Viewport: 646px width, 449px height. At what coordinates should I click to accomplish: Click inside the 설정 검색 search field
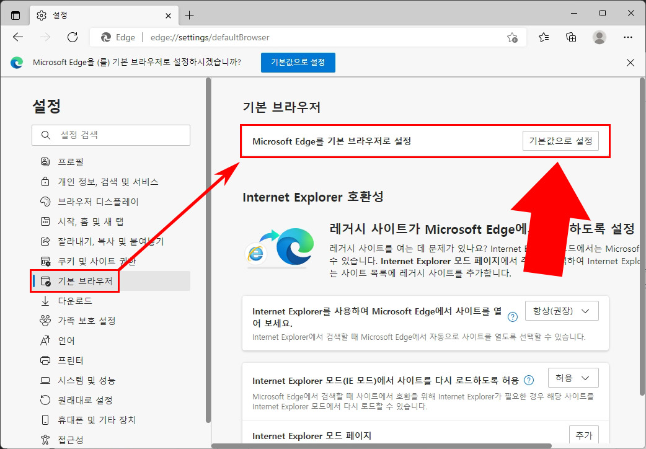coord(112,135)
